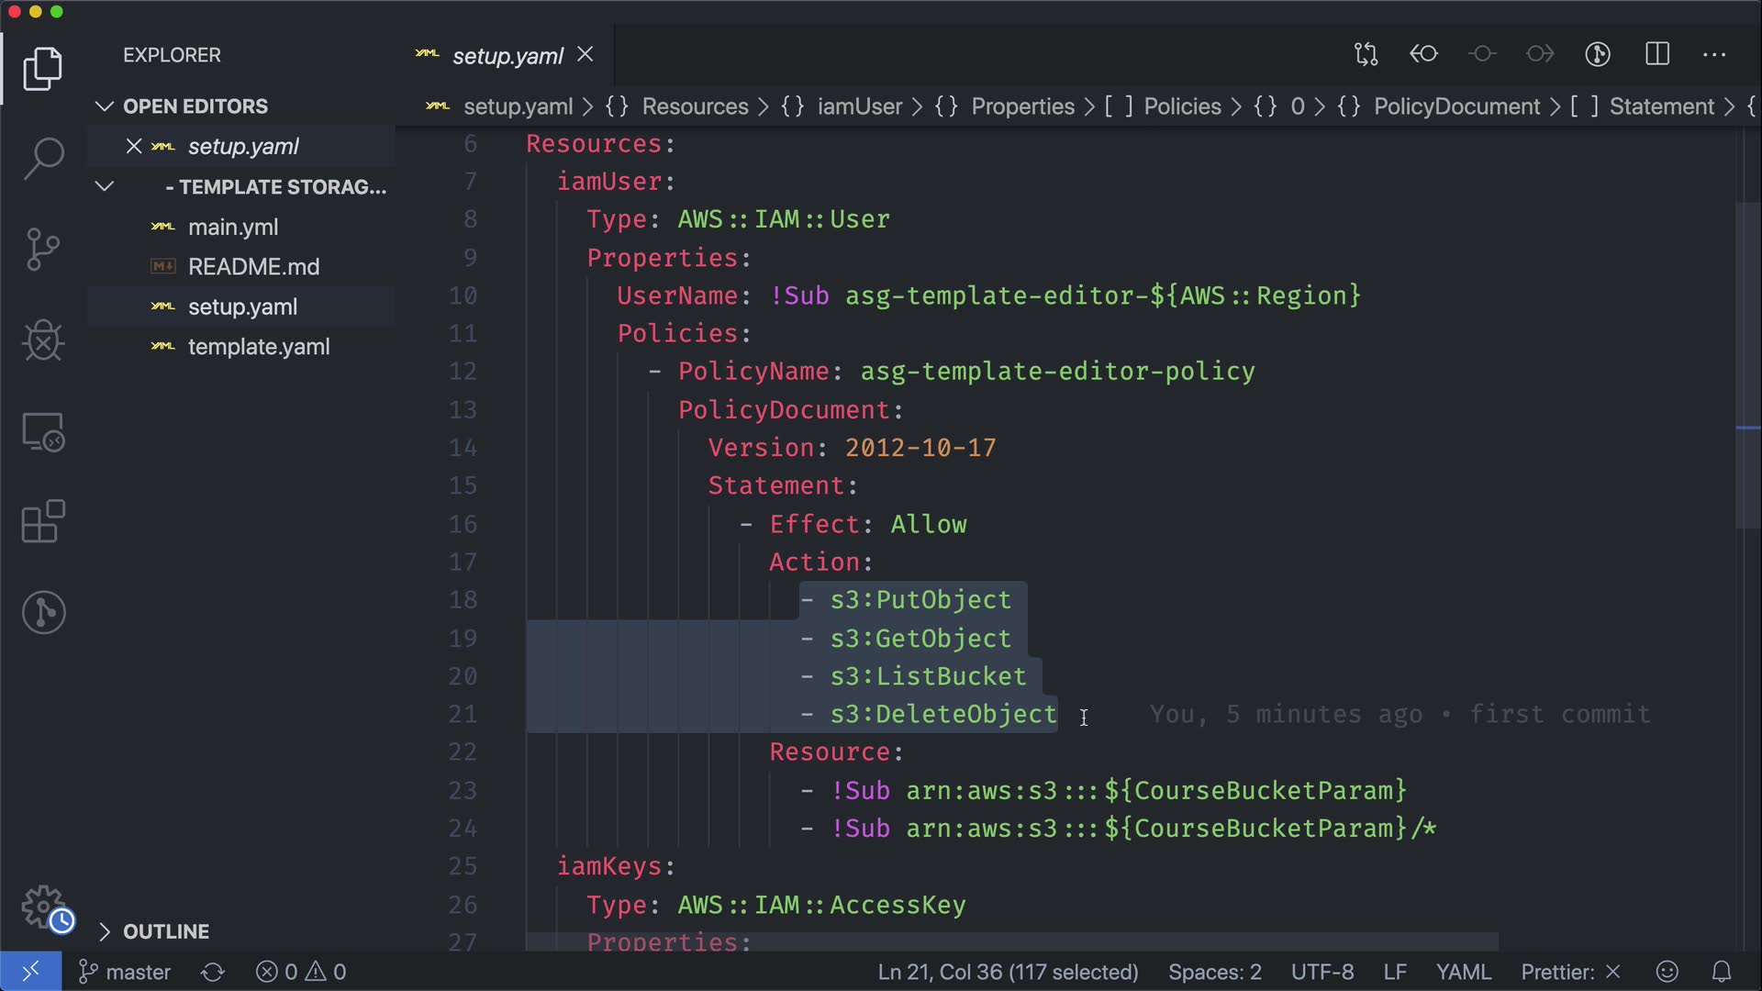The image size is (1762, 991).
Task: Click the Synchronize Changes status bar icon
Action: tap(213, 972)
